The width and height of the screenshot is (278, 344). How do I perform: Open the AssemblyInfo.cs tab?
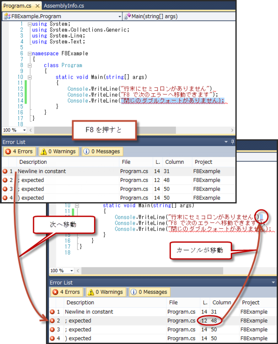tap(64, 6)
